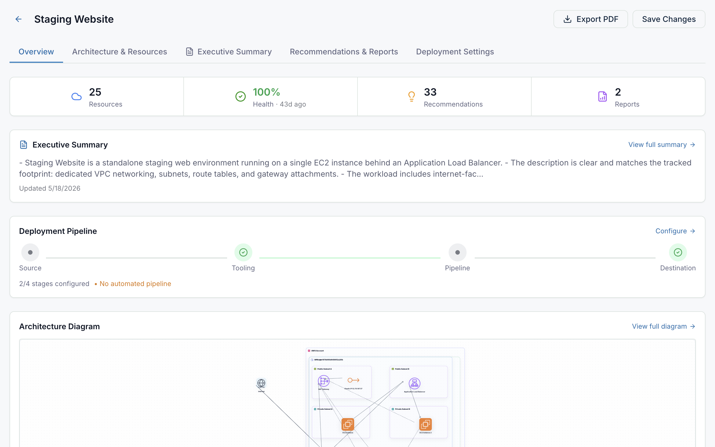Click the Private Subnet A label
Image resolution: width=715 pixels, height=447 pixels.
click(324, 409)
